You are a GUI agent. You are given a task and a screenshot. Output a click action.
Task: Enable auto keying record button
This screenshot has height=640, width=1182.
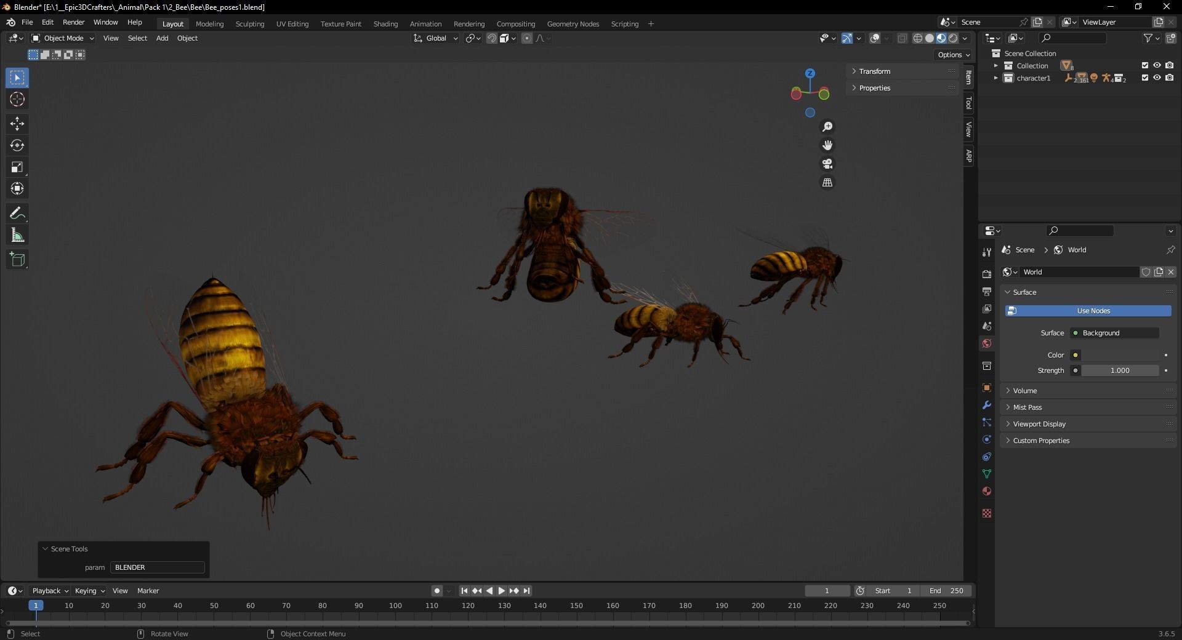(437, 591)
